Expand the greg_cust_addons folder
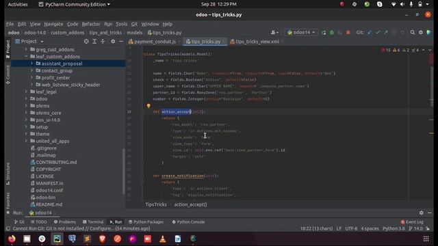The height and width of the screenshot is (246, 438). pos(26,49)
